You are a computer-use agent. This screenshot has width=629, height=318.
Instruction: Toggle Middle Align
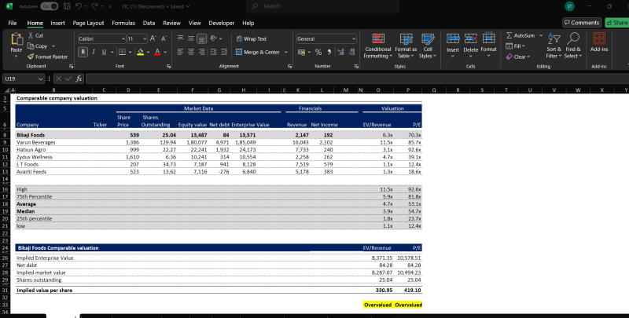191,38
